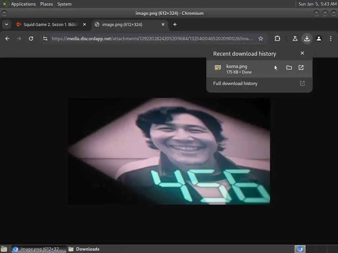Show korna.png in folder
Screen dimensions: 338x253
coord(289,68)
